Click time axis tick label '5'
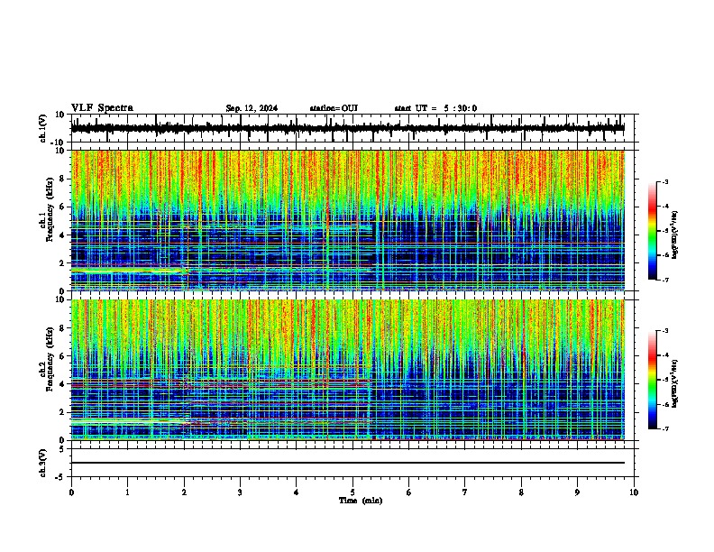 click(352, 492)
